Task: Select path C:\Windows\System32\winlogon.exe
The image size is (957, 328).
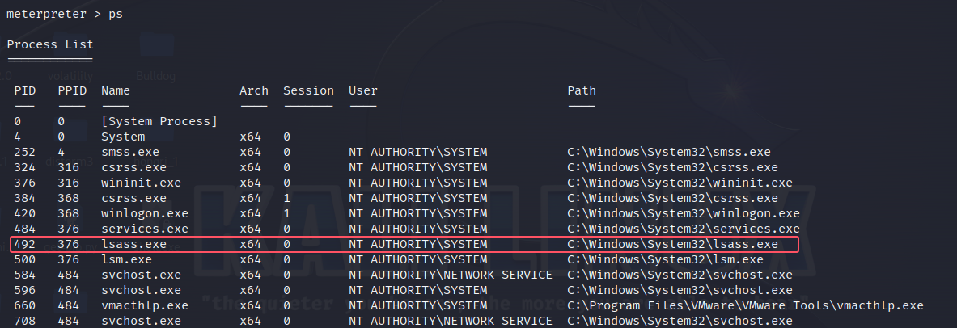Action: (x=684, y=213)
